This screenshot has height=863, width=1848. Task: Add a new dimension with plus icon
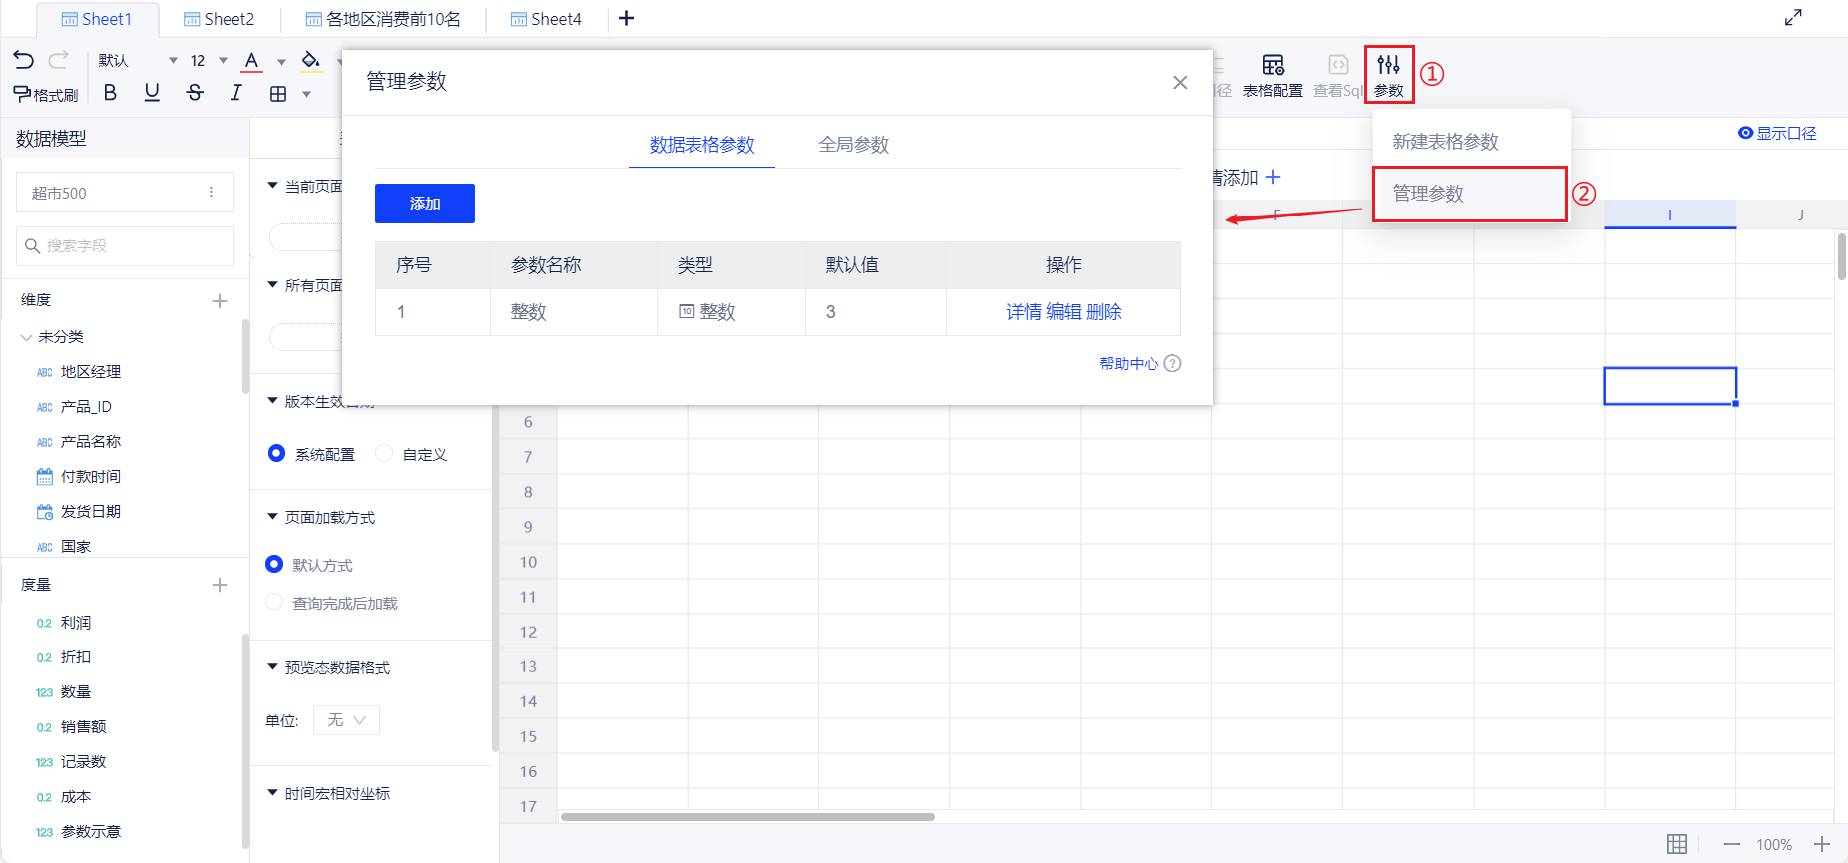pyautogui.click(x=220, y=301)
